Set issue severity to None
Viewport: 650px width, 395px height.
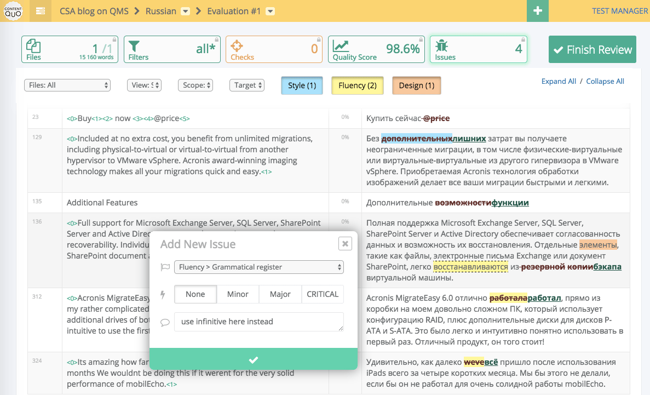[195, 294]
